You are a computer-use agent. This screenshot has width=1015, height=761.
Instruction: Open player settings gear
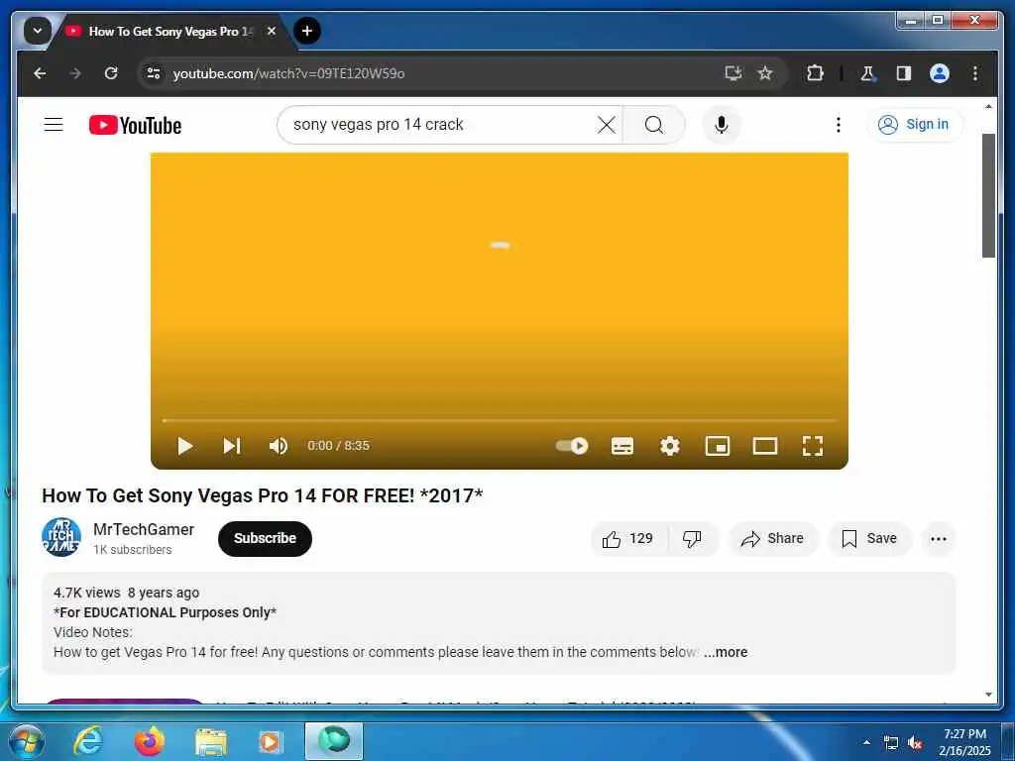click(x=669, y=446)
